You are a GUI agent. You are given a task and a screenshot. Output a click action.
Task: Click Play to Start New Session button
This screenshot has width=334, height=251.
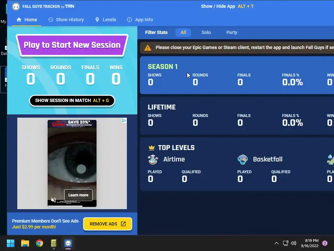click(x=72, y=45)
